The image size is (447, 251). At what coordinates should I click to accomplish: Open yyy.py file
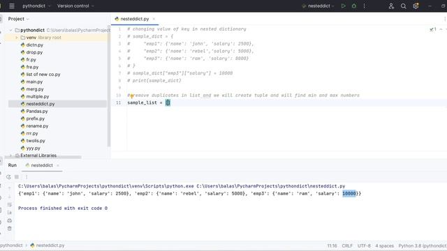coord(33,149)
